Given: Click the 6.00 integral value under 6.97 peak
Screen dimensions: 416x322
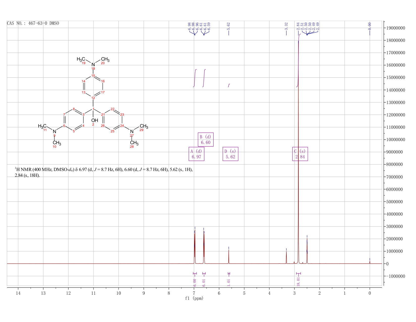Looking at the screenshot, I should 194,282.
